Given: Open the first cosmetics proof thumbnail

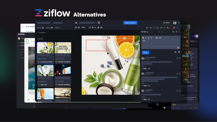Looking at the screenshot, I should [45, 48].
